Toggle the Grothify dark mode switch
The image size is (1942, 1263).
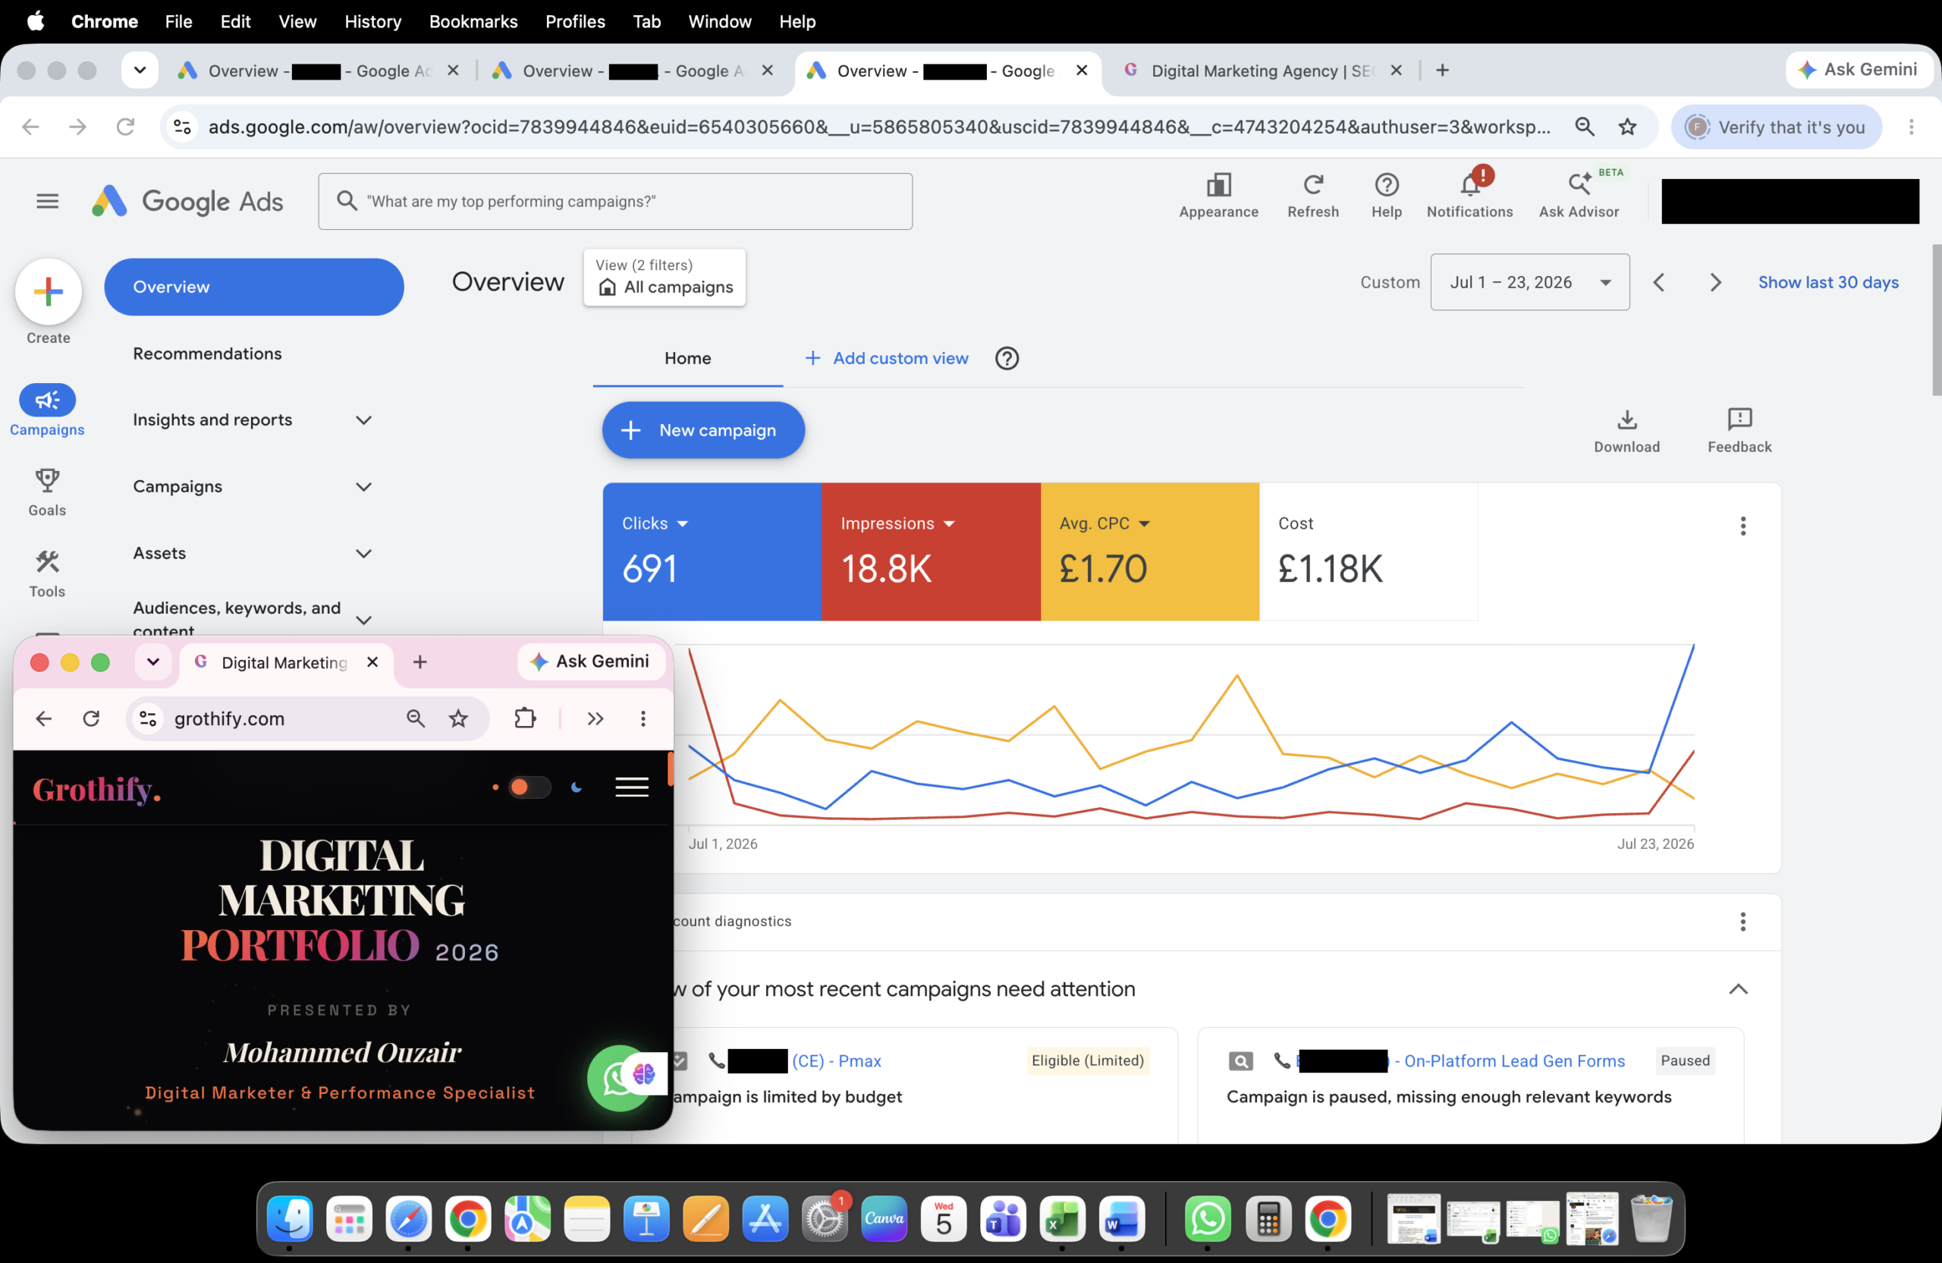[x=529, y=787]
